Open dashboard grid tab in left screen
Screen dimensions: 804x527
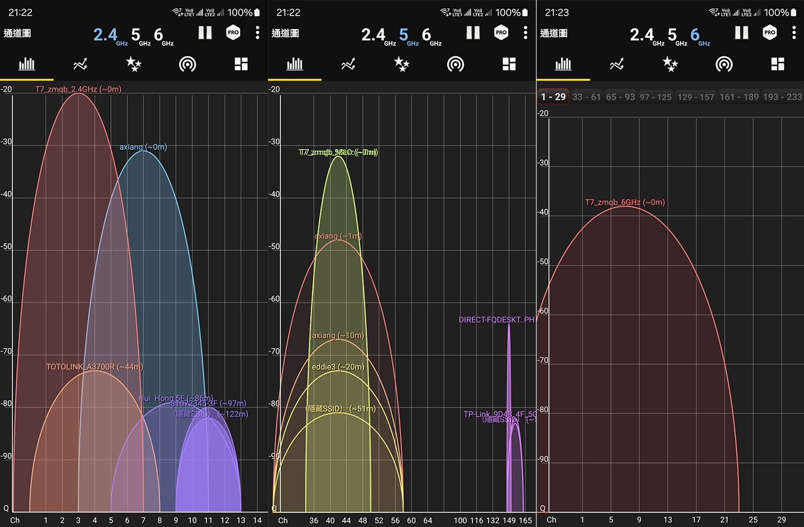coord(241,64)
